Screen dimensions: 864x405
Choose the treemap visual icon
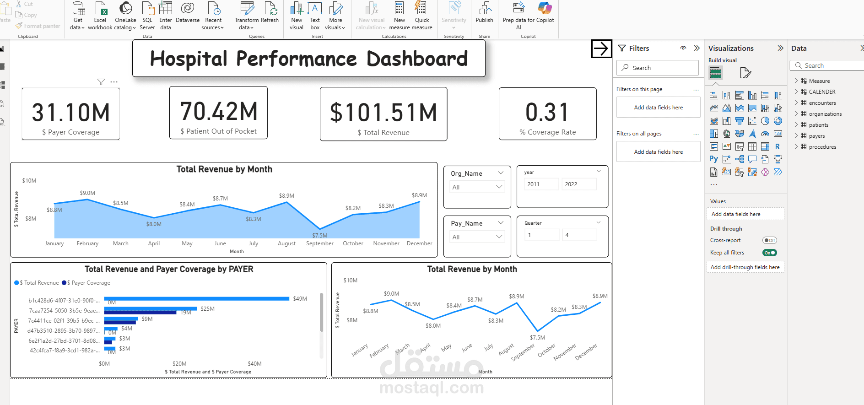pyautogui.click(x=713, y=134)
